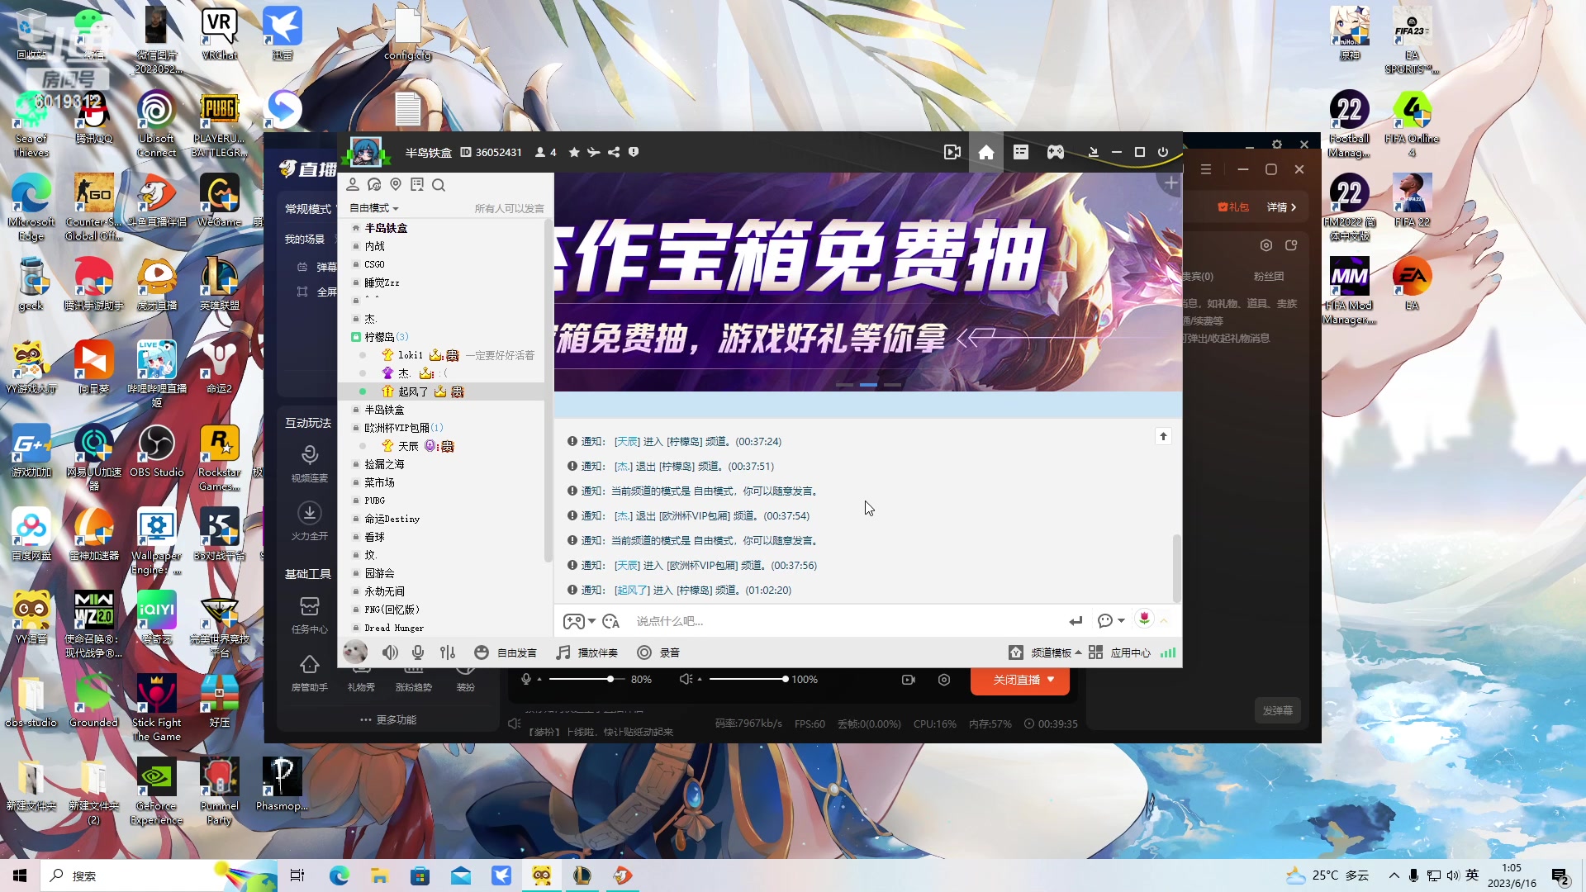Viewport: 1586px width, 892px height.
Task: Open the channel list panel icon
Action: point(1021,152)
